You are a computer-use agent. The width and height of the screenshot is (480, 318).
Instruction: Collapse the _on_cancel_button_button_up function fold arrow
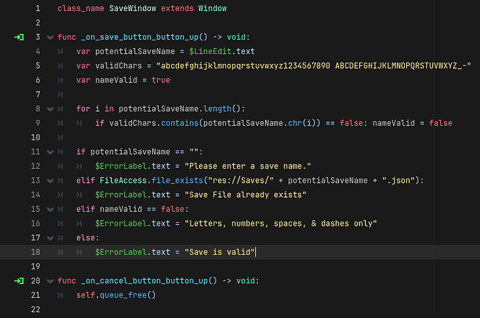point(50,281)
